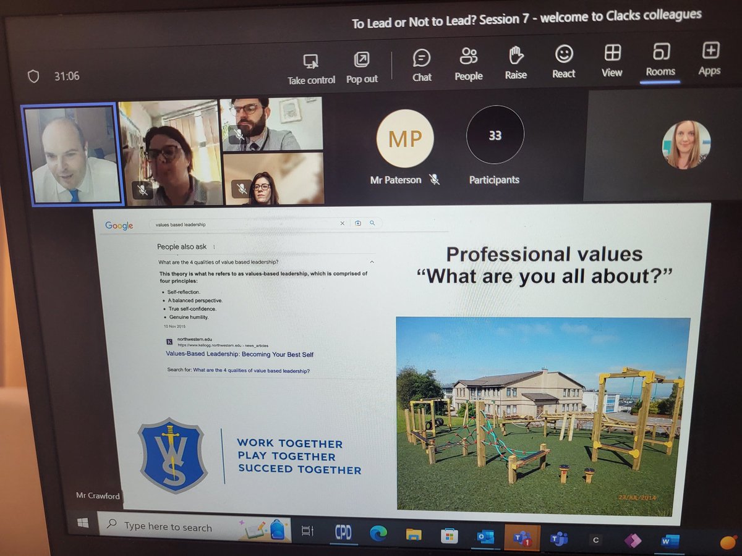Show the People list
This screenshot has width=742, height=556.
pyautogui.click(x=469, y=65)
